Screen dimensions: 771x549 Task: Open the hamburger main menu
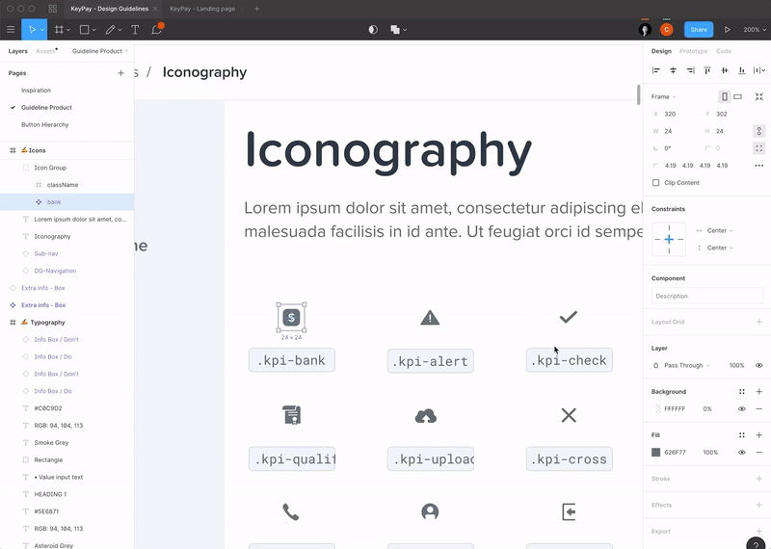pos(11,30)
